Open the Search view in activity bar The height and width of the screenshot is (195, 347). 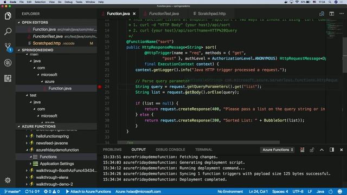tap(8, 31)
